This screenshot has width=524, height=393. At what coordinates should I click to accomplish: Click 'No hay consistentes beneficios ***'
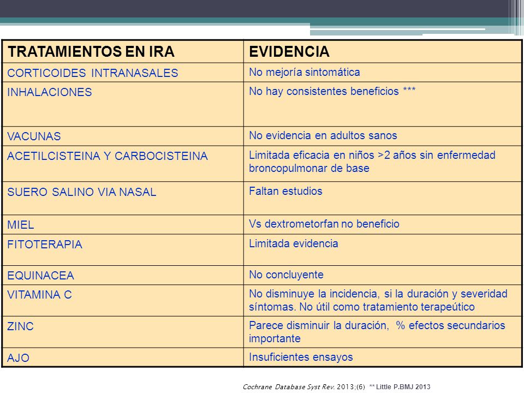click(332, 91)
